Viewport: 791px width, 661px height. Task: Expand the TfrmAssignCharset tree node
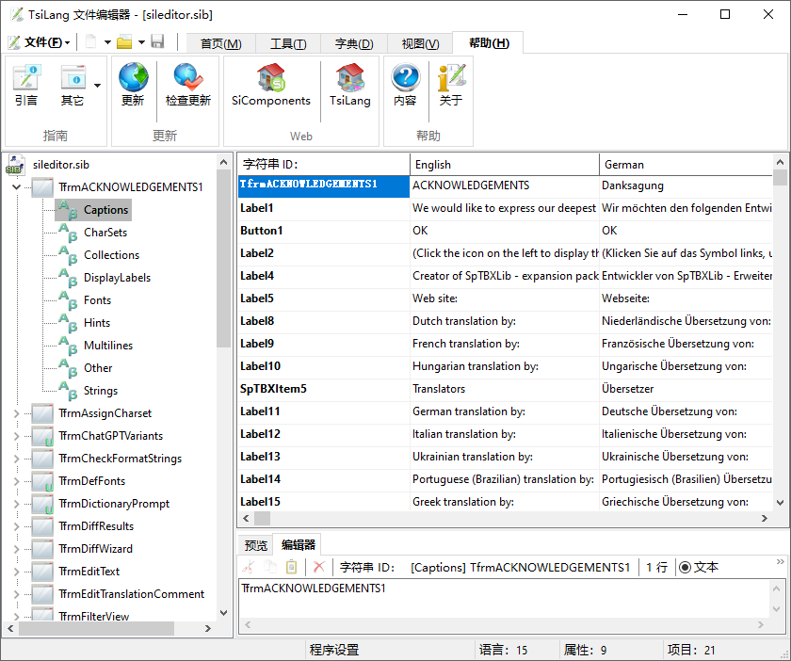click(x=16, y=413)
